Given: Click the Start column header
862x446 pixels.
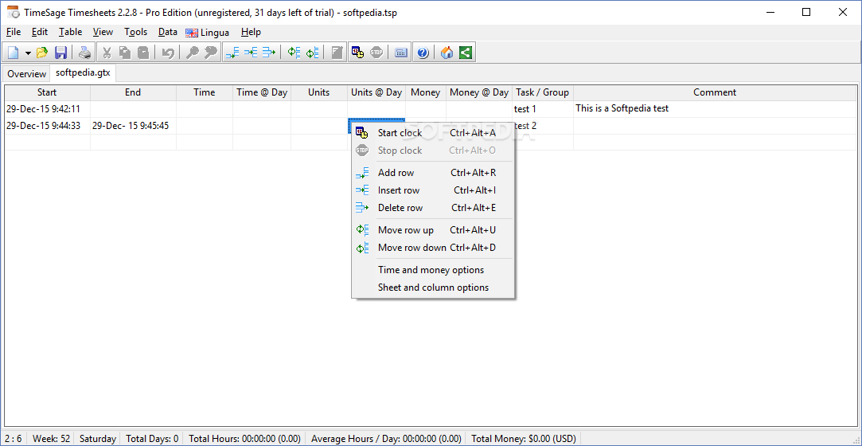Looking at the screenshot, I should coord(47,92).
